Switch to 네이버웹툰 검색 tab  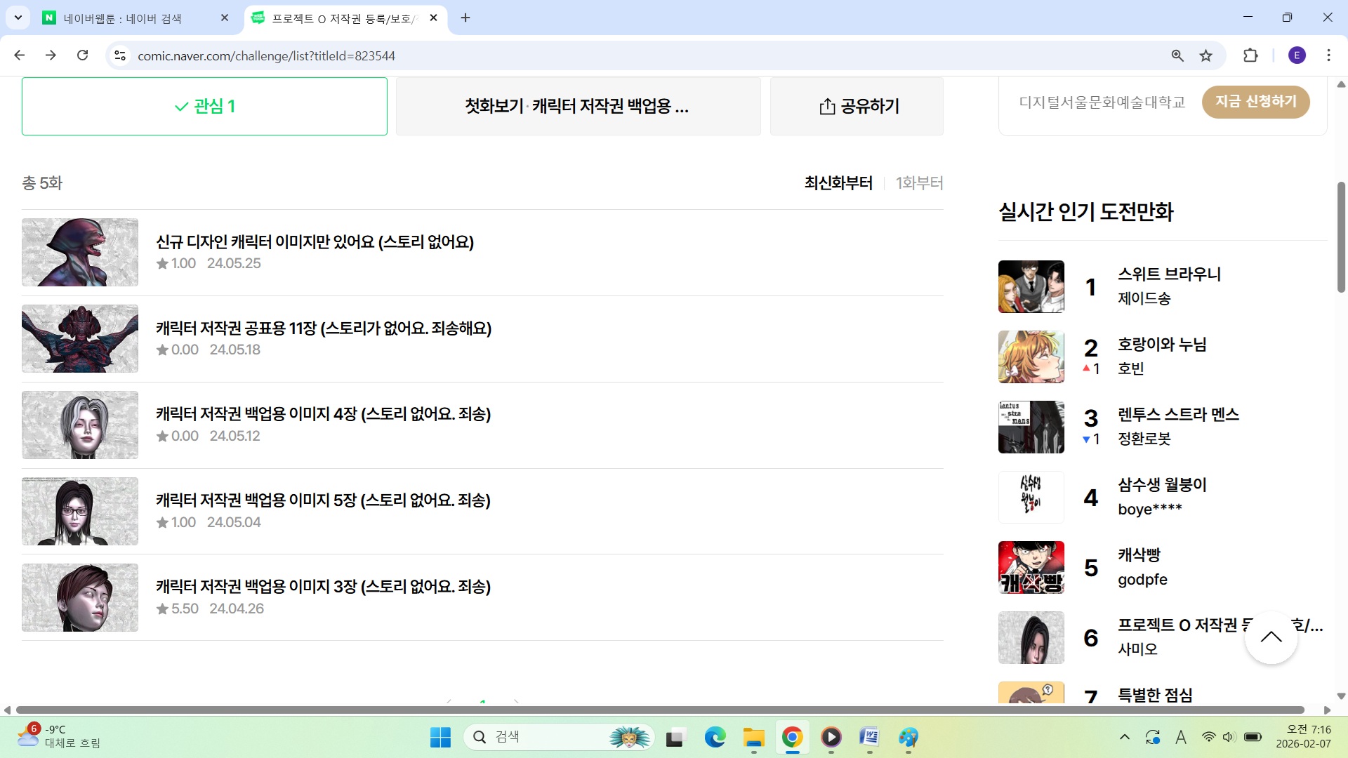pyautogui.click(x=123, y=18)
